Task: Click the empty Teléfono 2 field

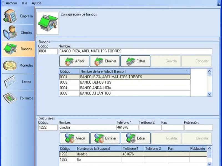Action: point(150,127)
